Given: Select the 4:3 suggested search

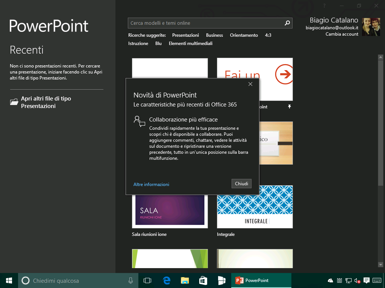Looking at the screenshot, I should [268, 35].
